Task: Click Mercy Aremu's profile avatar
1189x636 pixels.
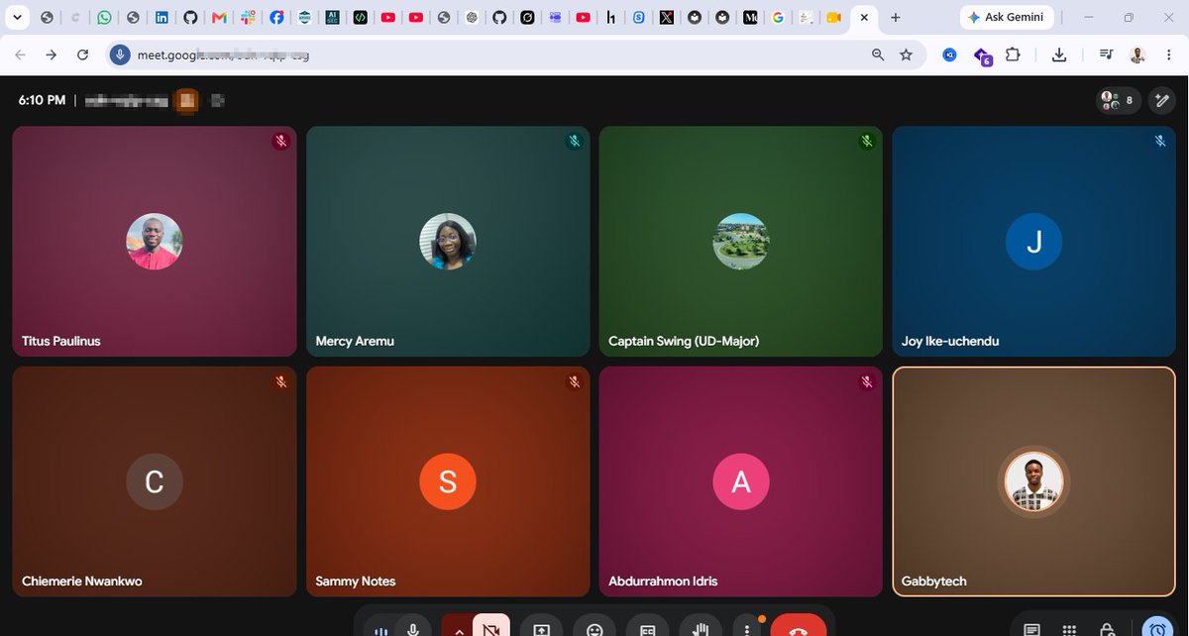Action: (x=448, y=242)
